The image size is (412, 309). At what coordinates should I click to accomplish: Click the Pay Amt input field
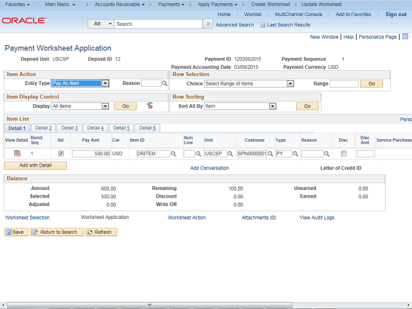pos(91,154)
